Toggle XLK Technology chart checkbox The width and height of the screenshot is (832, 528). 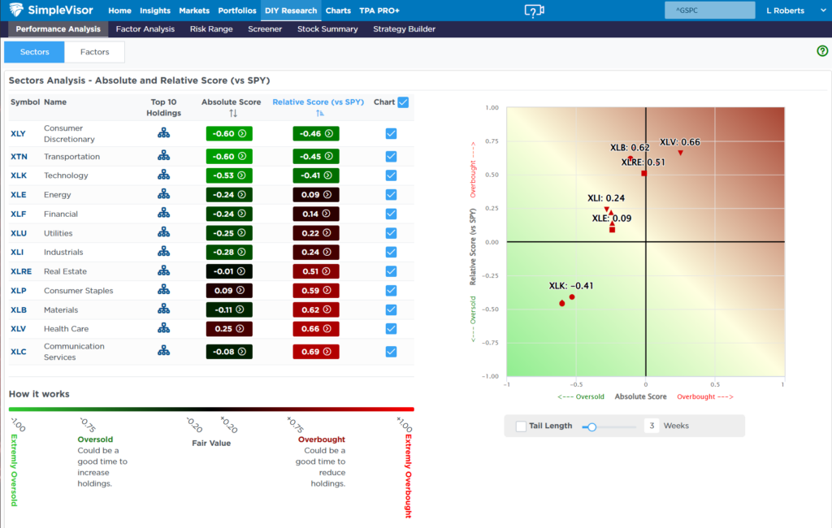coord(391,175)
